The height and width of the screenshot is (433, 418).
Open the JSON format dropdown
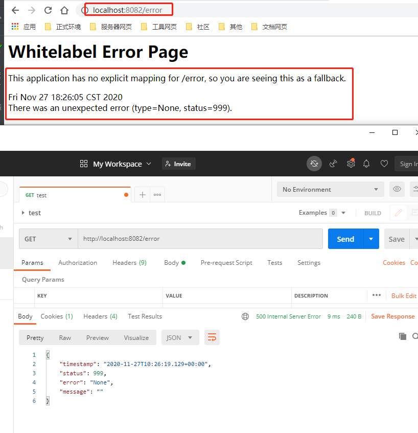click(x=180, y=337)
